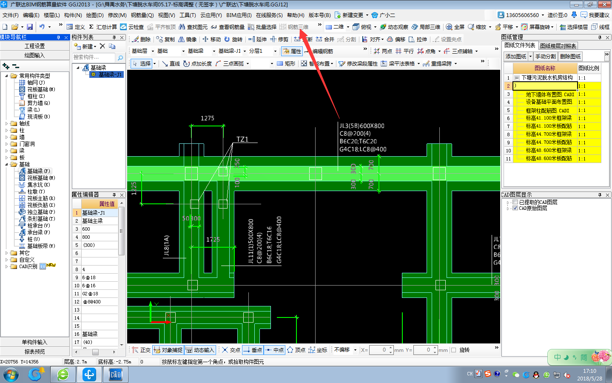
Task: Toggle 交点 intersection snap
Action: coord(231,350)
